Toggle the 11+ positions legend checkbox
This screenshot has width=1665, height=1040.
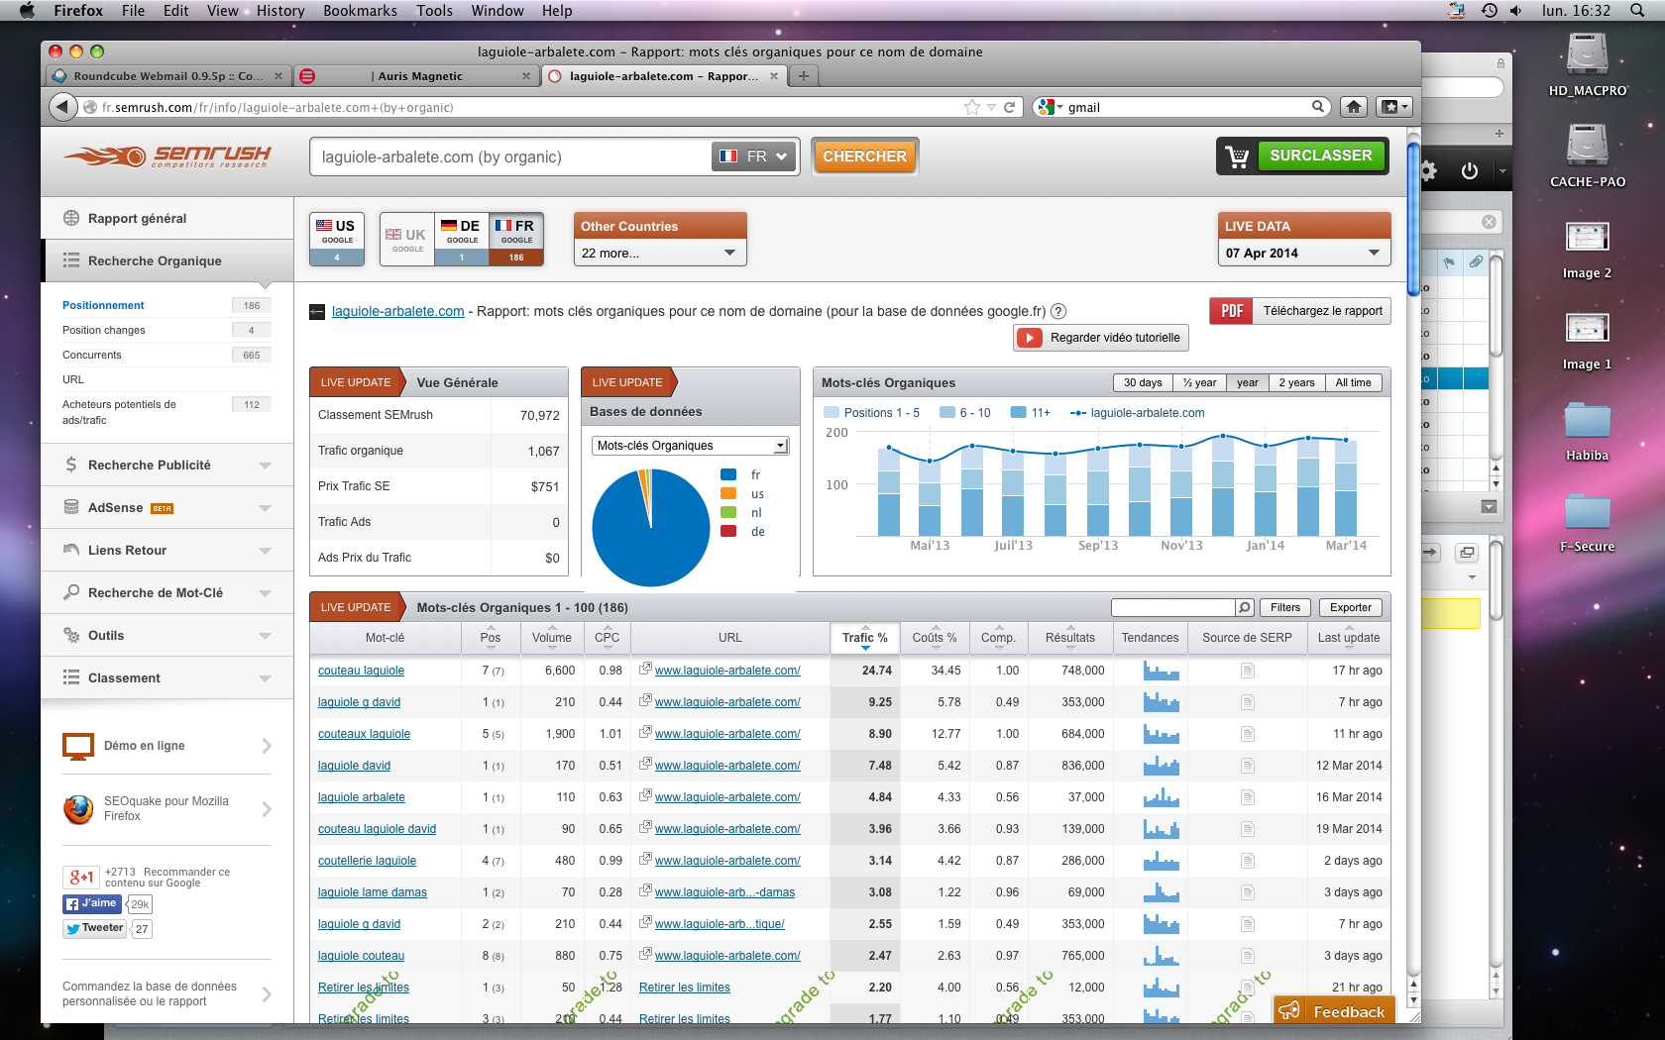coord(1019,413)
